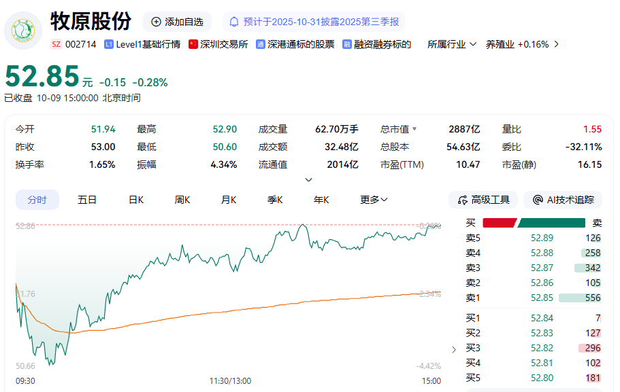Click the AI技术追踪 at-sign icon
620x392 pixels.
tap(538, 200)
